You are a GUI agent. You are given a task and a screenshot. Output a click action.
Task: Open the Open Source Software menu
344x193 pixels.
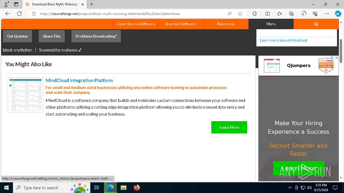click(136, 24)
